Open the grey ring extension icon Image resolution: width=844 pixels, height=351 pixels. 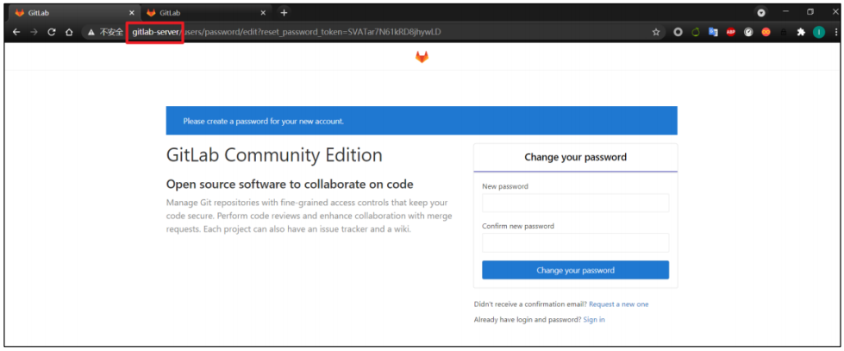point(678,32)
